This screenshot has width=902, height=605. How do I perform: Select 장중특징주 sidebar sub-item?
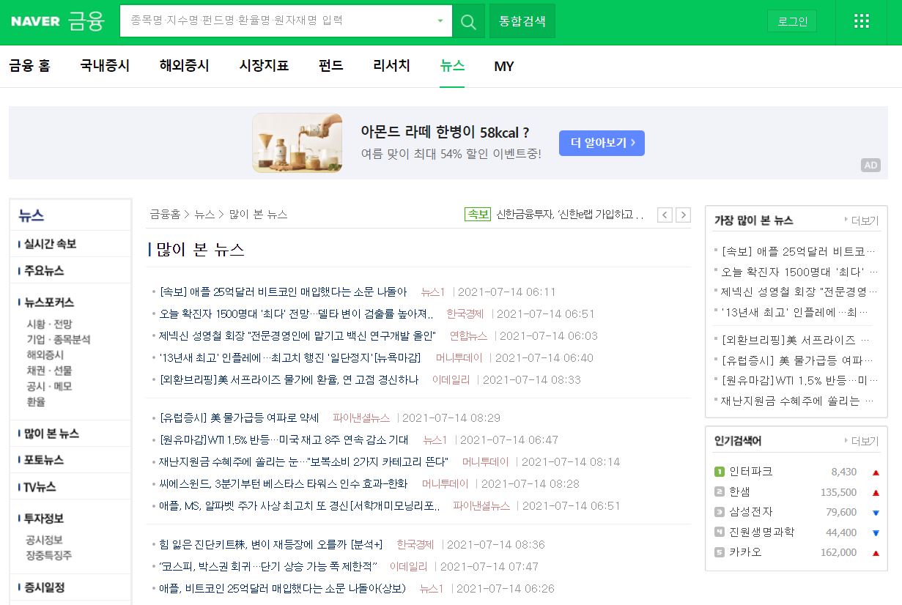click(49, 555)
